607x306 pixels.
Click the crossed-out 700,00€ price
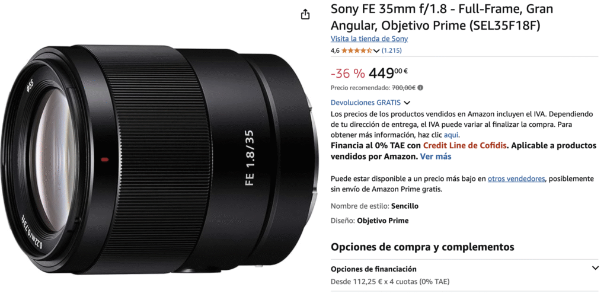pos(403,88)
